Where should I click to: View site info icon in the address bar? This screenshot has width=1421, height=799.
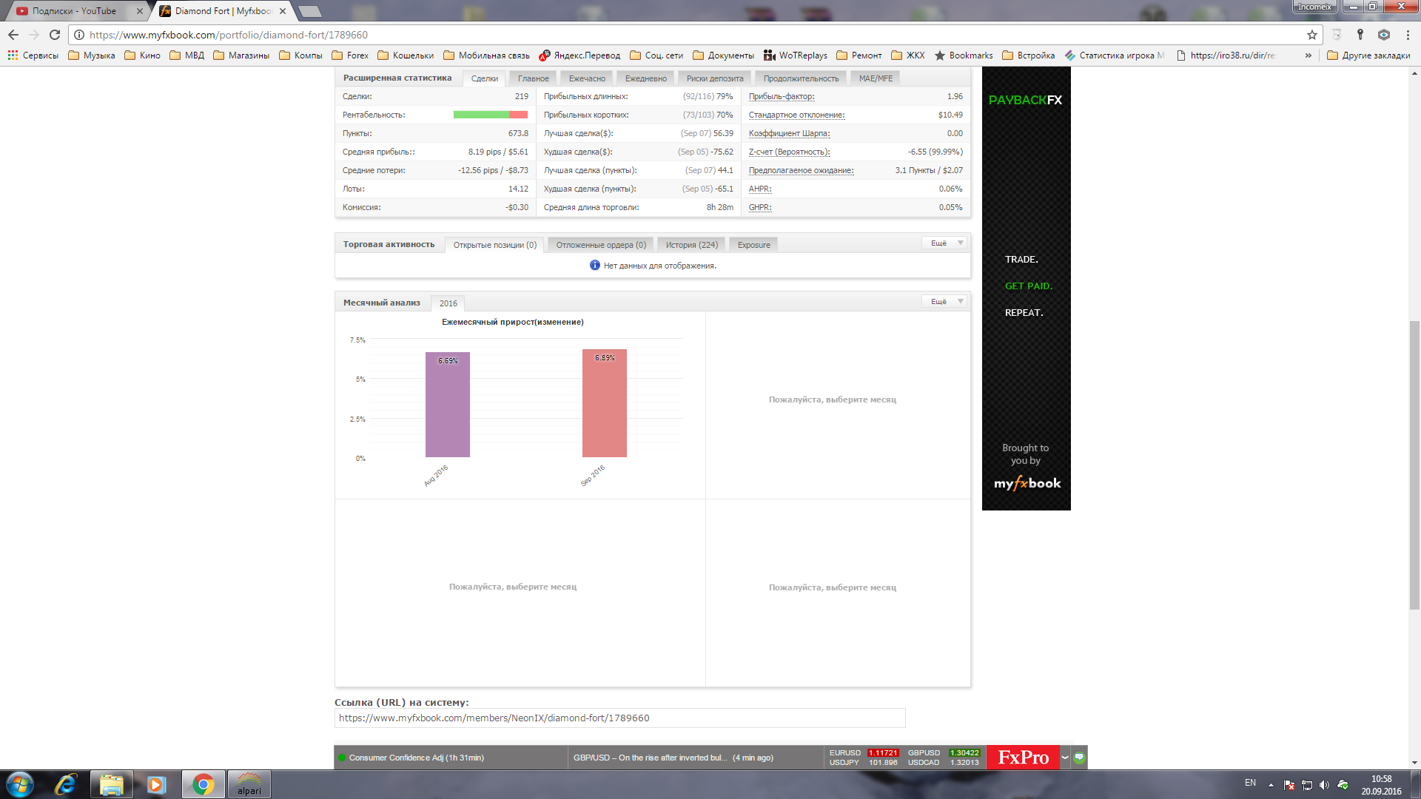(x=79, y=35)
